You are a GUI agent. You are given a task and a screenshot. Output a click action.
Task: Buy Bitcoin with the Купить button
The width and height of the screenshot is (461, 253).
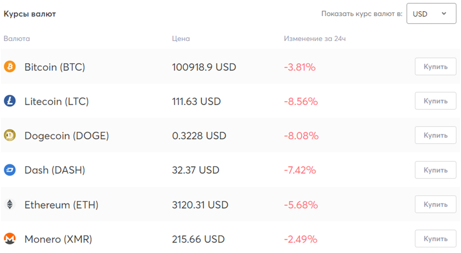coord(436,67)
